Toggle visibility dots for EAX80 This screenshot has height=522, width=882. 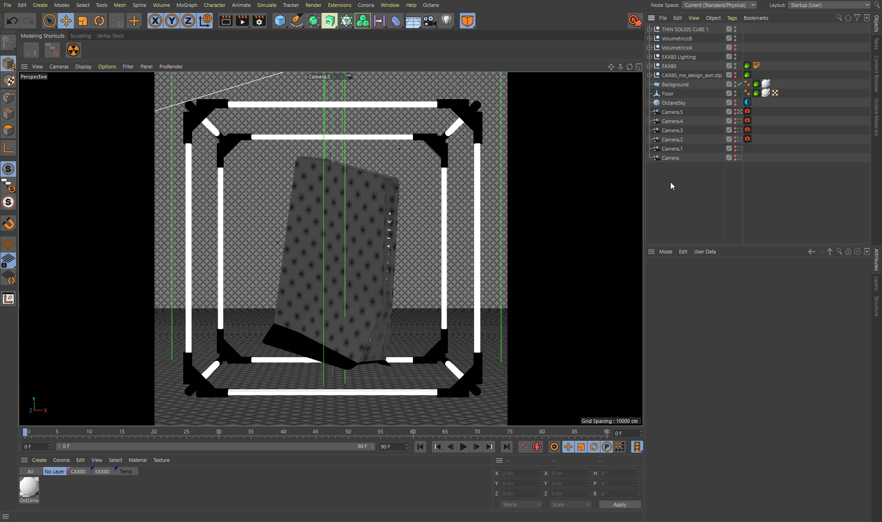pos(735,66)
